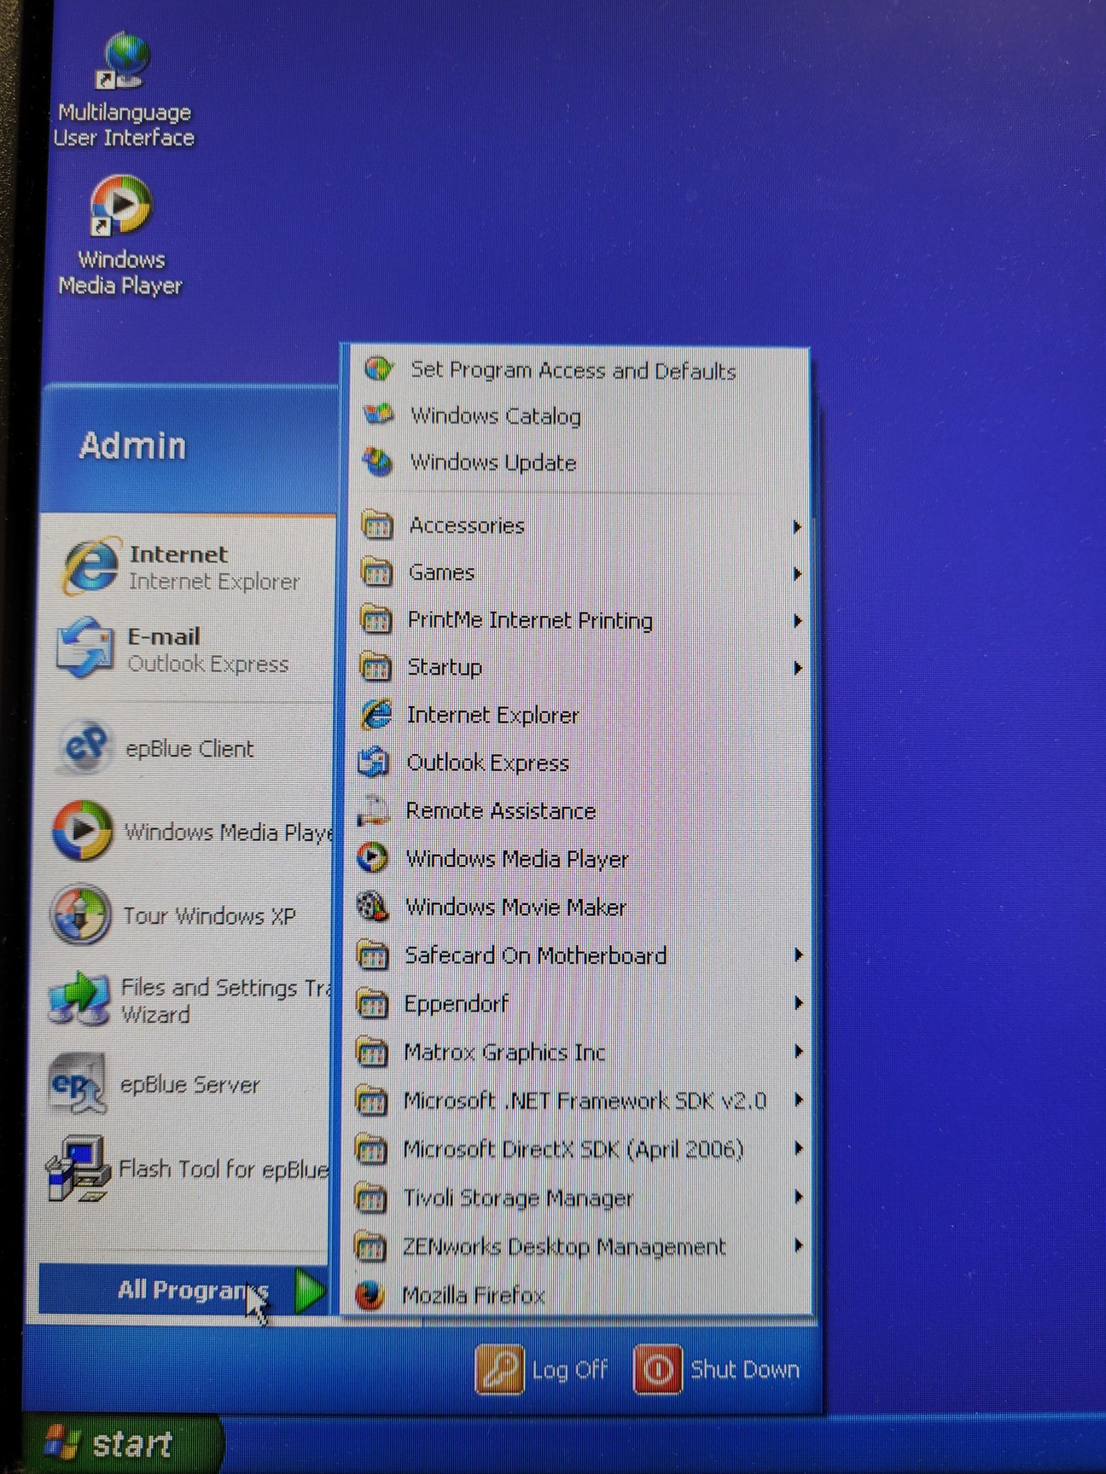The image size is (1106, 1474).
Task: Choose Windows Catalog menu entry text
Action: [x=496, y=415]
